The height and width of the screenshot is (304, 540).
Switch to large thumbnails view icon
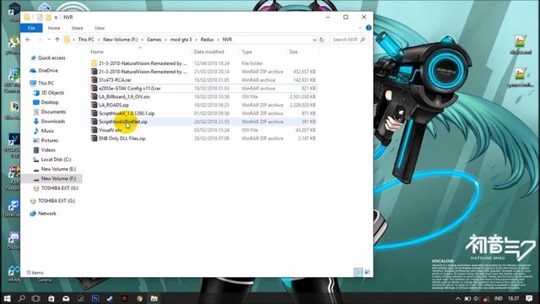(x=367, y=272)
